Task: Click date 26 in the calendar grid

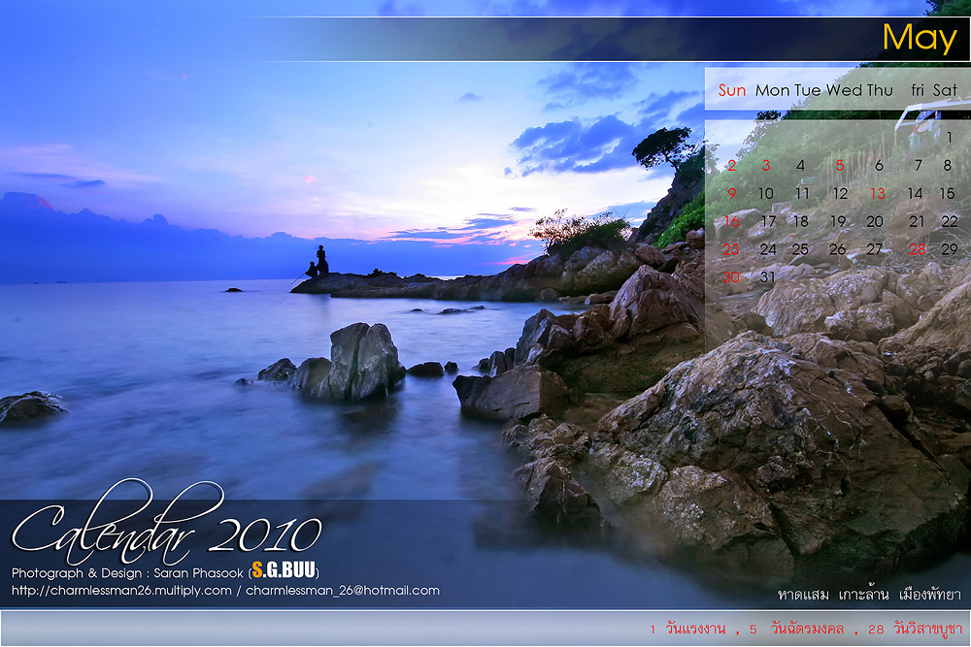Action: (x=837, y=249)
